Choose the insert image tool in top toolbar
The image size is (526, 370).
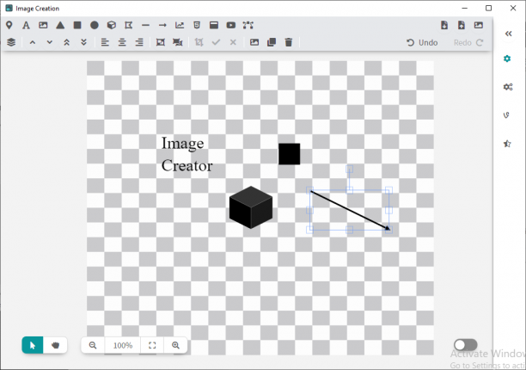[x=43, y=25]
